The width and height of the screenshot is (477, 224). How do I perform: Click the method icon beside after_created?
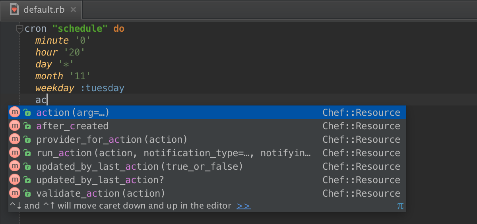[x=15, y=126]
